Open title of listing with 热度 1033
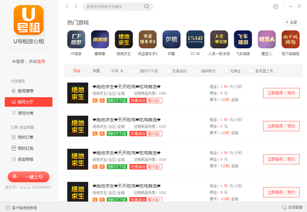The height and width of the screenshot is (212, 307). pos(127,120)
